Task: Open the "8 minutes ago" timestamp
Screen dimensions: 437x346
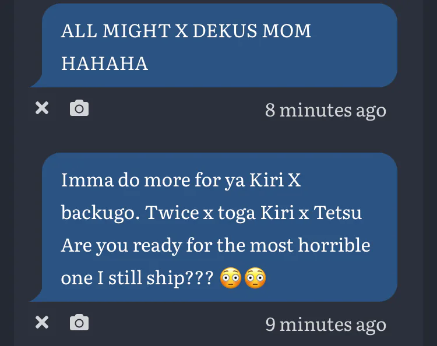Action: [325, 110]
